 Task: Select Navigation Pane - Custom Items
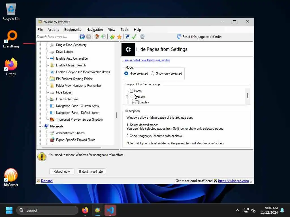[x=77, y=106]
